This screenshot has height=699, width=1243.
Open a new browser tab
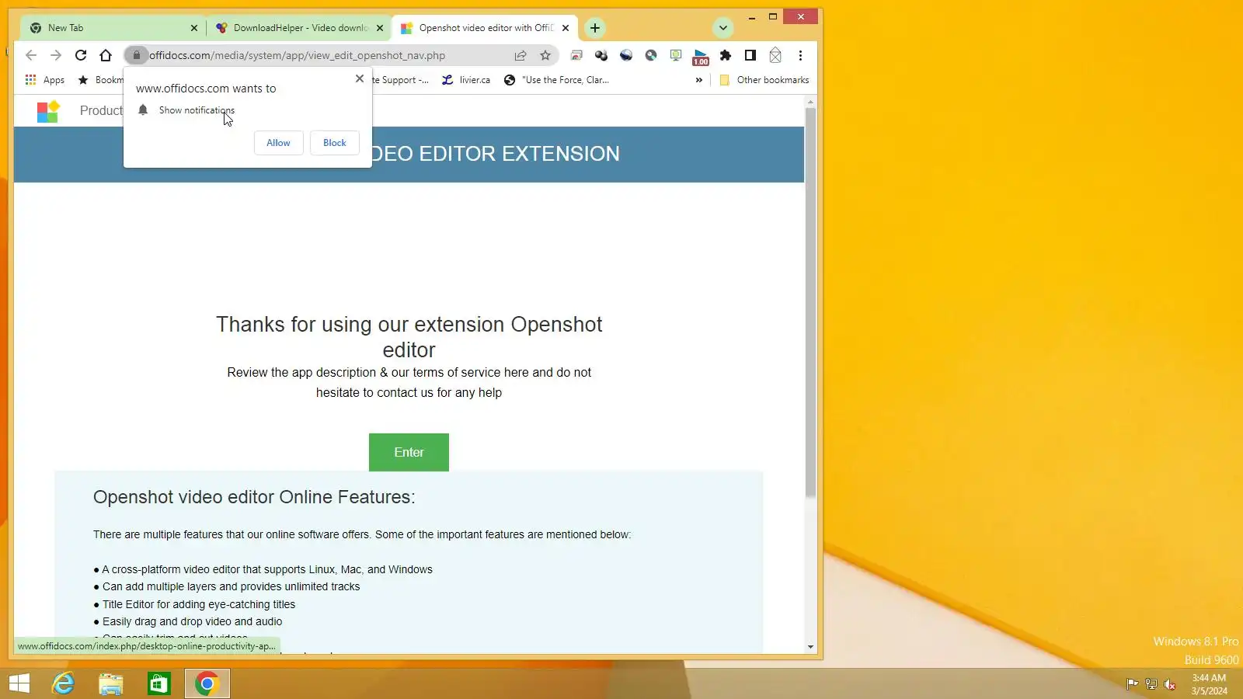(x=595, y=28)
